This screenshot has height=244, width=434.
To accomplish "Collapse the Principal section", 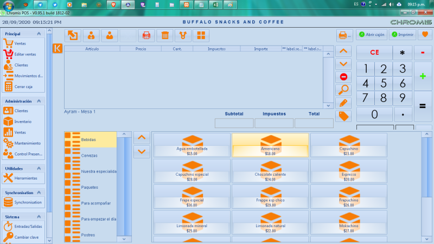I will (x=39, y=34).
